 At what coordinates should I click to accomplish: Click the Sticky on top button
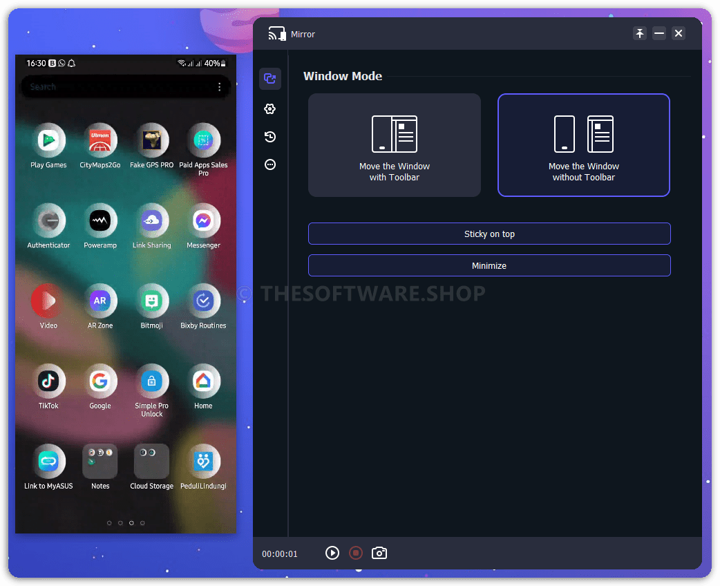489,234
